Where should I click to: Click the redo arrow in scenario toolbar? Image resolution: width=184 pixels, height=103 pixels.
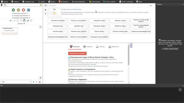click(14, 21)
